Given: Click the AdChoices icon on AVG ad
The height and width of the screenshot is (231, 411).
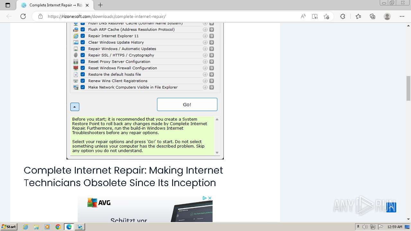Looking at the screenshot, I should click(205, 198).
